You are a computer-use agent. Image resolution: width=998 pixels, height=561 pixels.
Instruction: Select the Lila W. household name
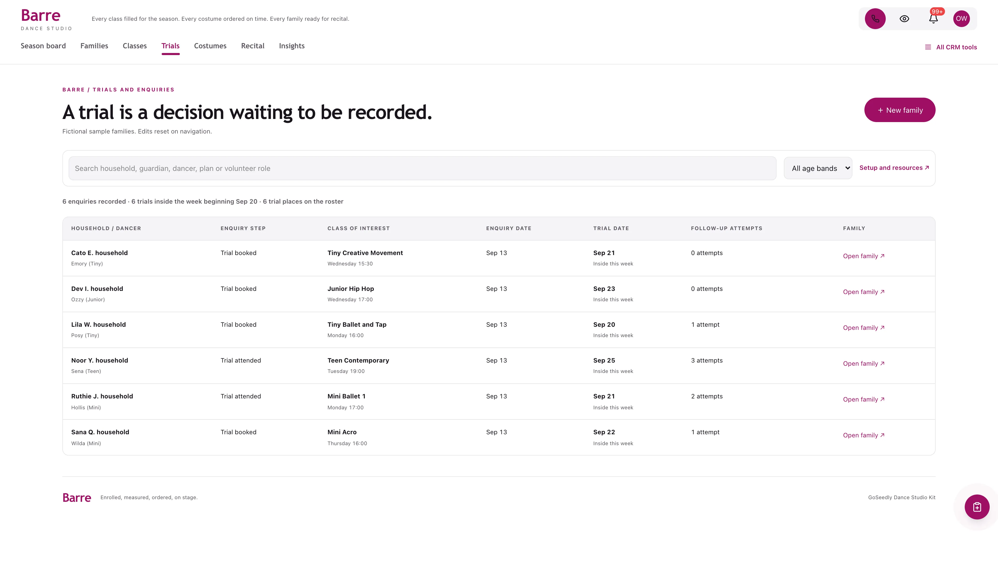(99, 324)
